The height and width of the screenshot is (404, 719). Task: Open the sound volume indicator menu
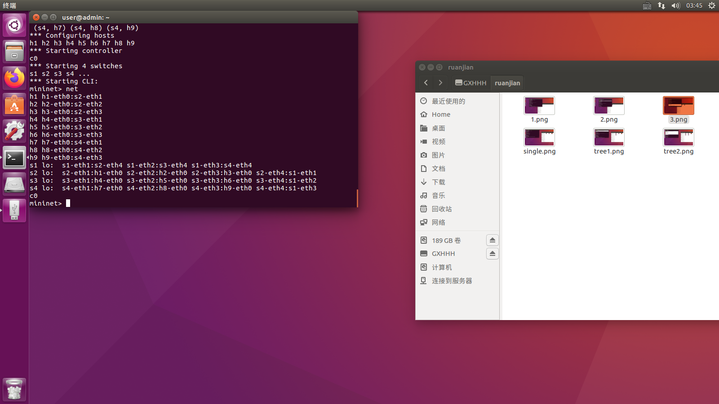pyautogui.click(x=675, y=5)
